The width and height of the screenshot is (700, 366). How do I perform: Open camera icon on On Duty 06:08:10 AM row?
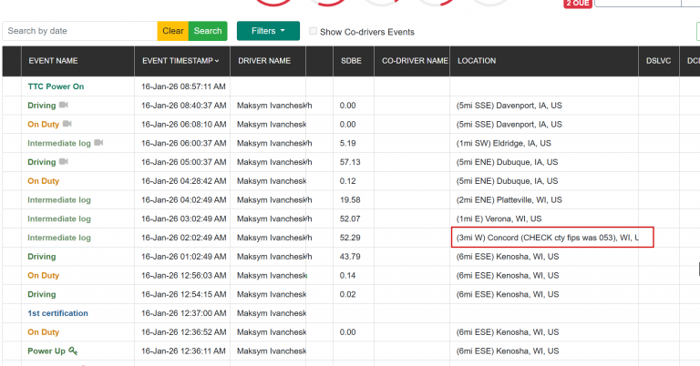coord(67,124)
